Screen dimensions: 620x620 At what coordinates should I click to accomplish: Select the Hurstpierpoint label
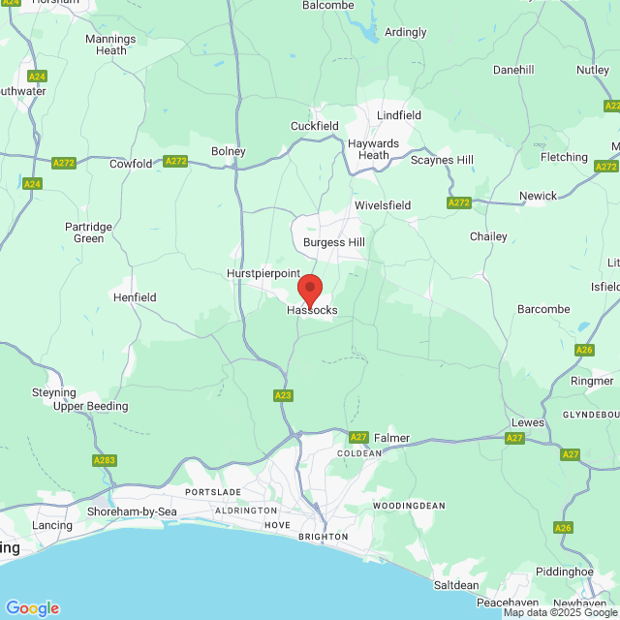(x=263, y=273)
